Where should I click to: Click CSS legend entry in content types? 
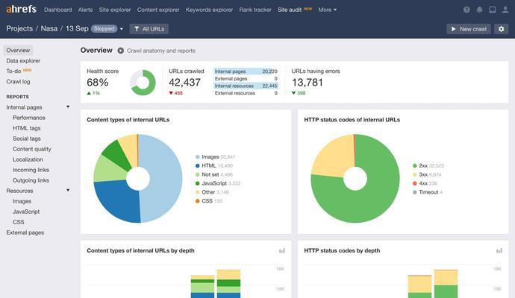coord(209,201)
